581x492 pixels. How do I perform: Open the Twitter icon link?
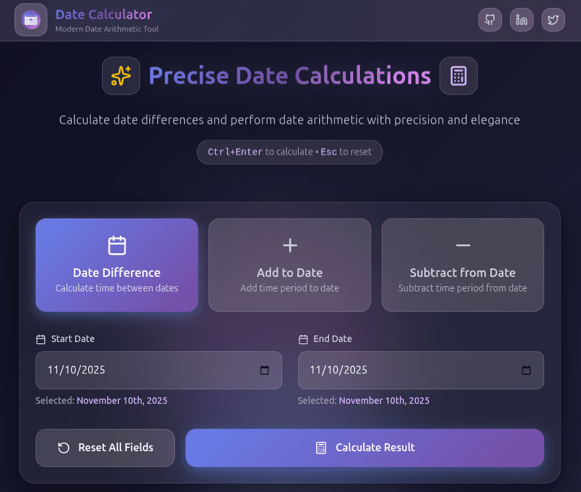click(x=553, y=20)
